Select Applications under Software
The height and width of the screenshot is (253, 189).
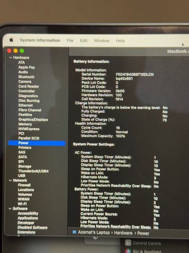coord(28,218)
